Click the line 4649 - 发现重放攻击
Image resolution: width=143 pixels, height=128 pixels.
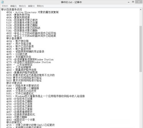[x=19, y=57]
